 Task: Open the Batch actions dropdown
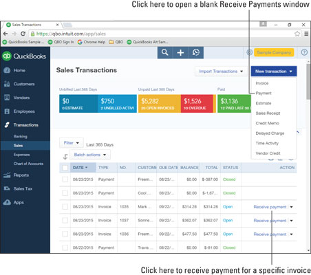[90, 155]
